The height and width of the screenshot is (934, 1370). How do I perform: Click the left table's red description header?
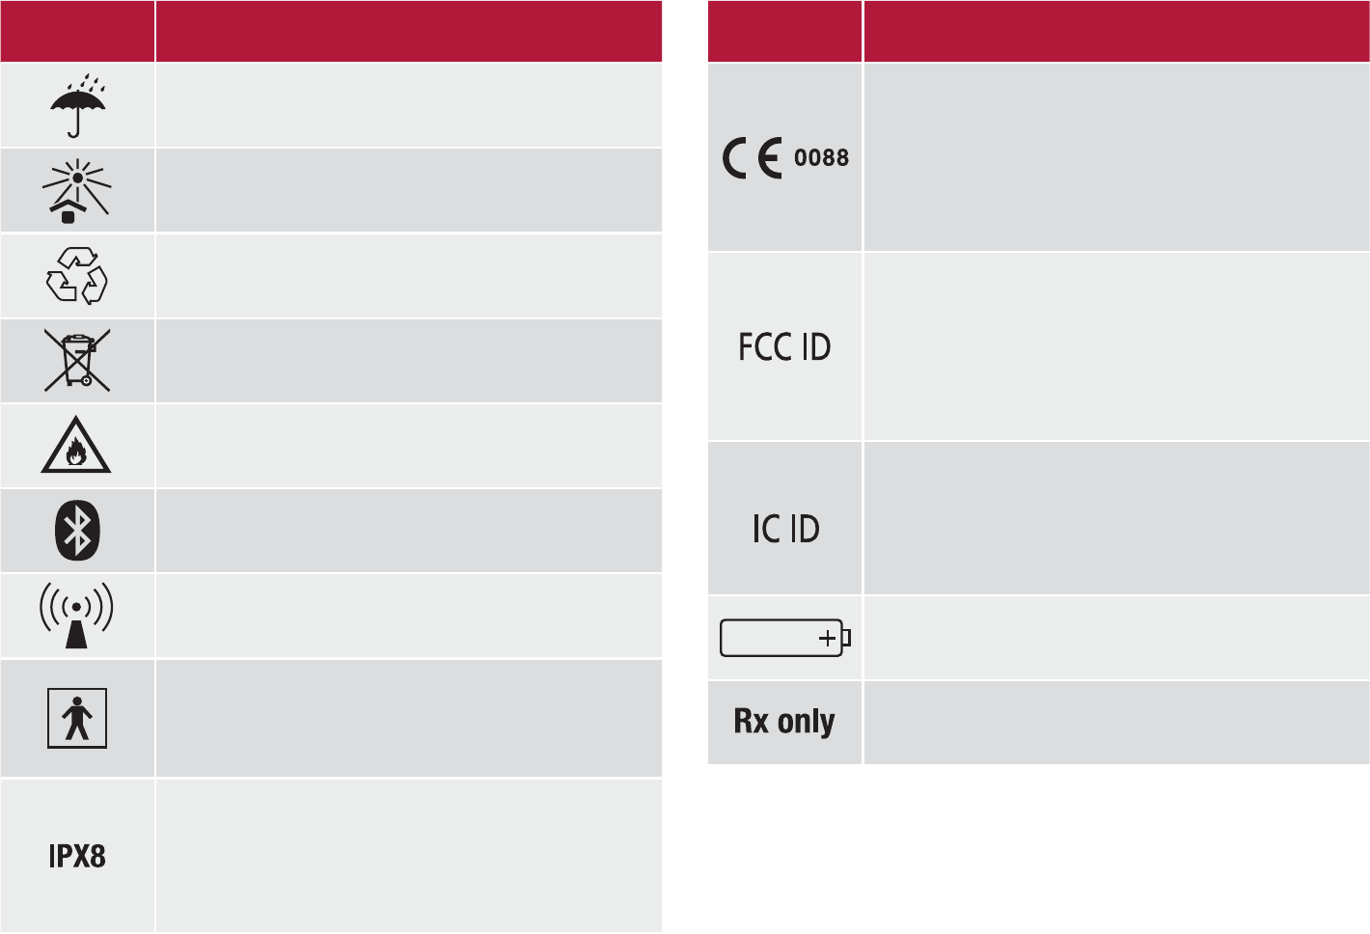point(408,31)
